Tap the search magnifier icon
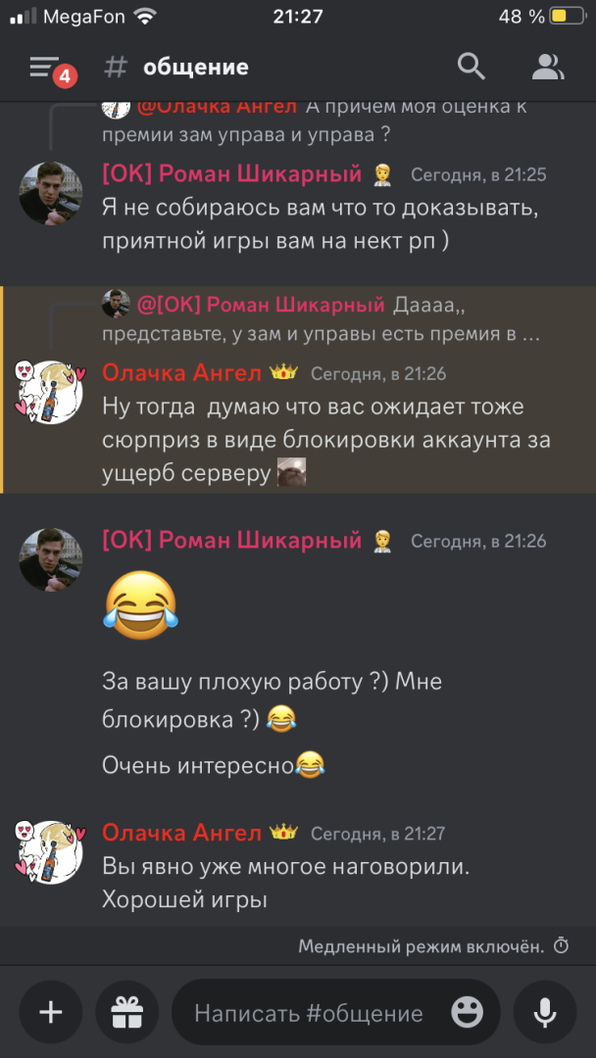The image size is (596, 1058). 472,67
